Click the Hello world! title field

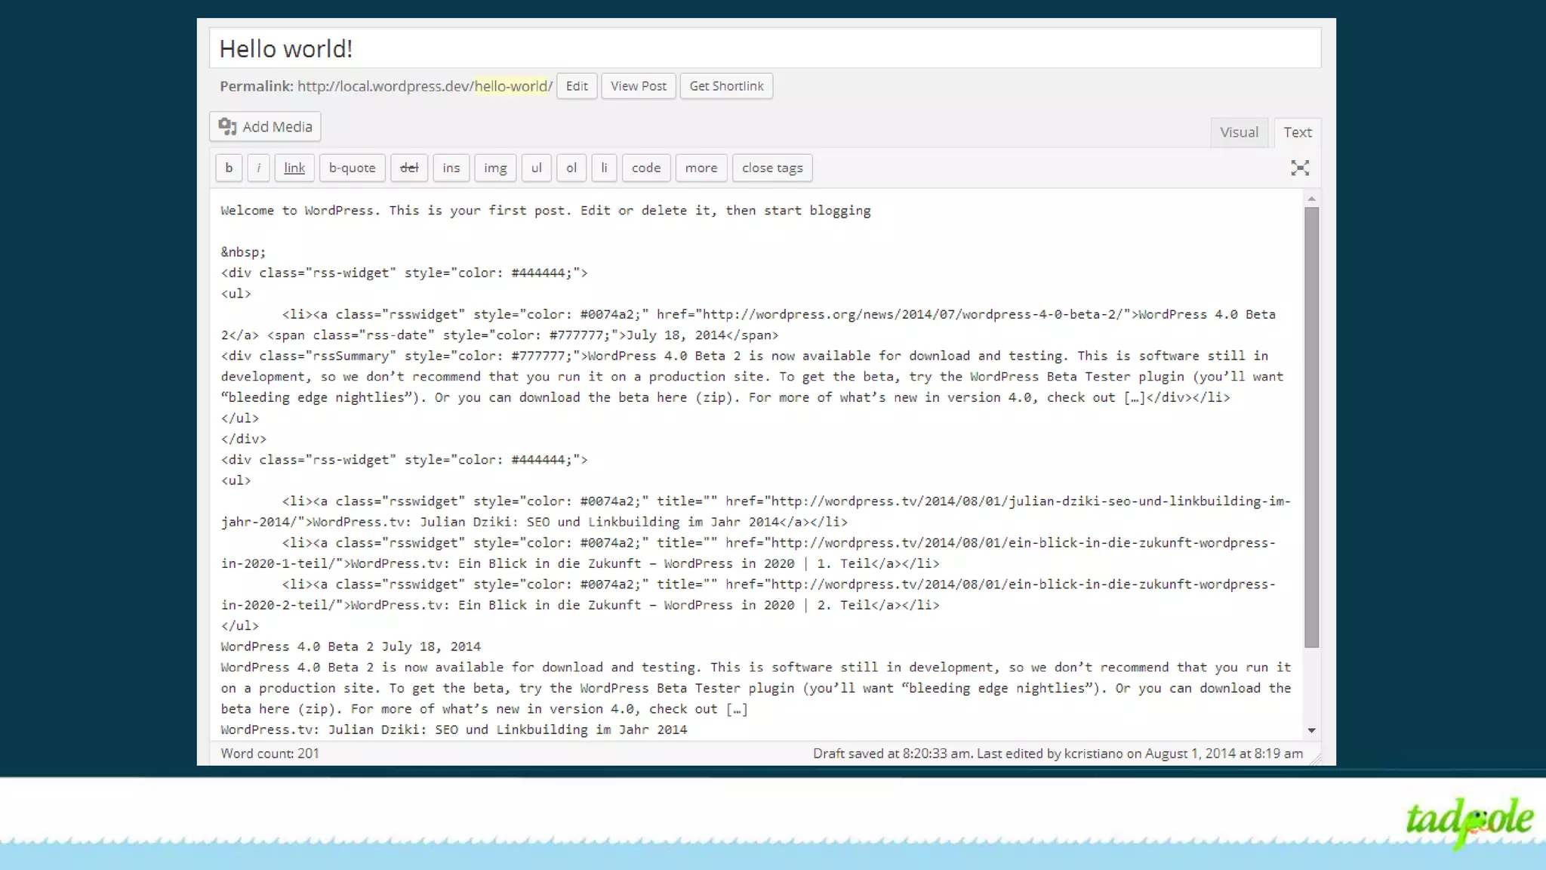click(x=764, y=49)
